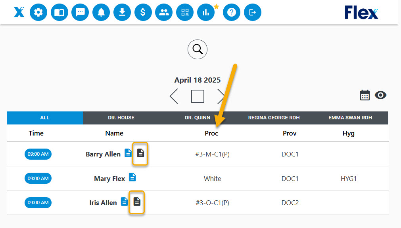
Task: Open the people group icon
Action: (164, 12)
